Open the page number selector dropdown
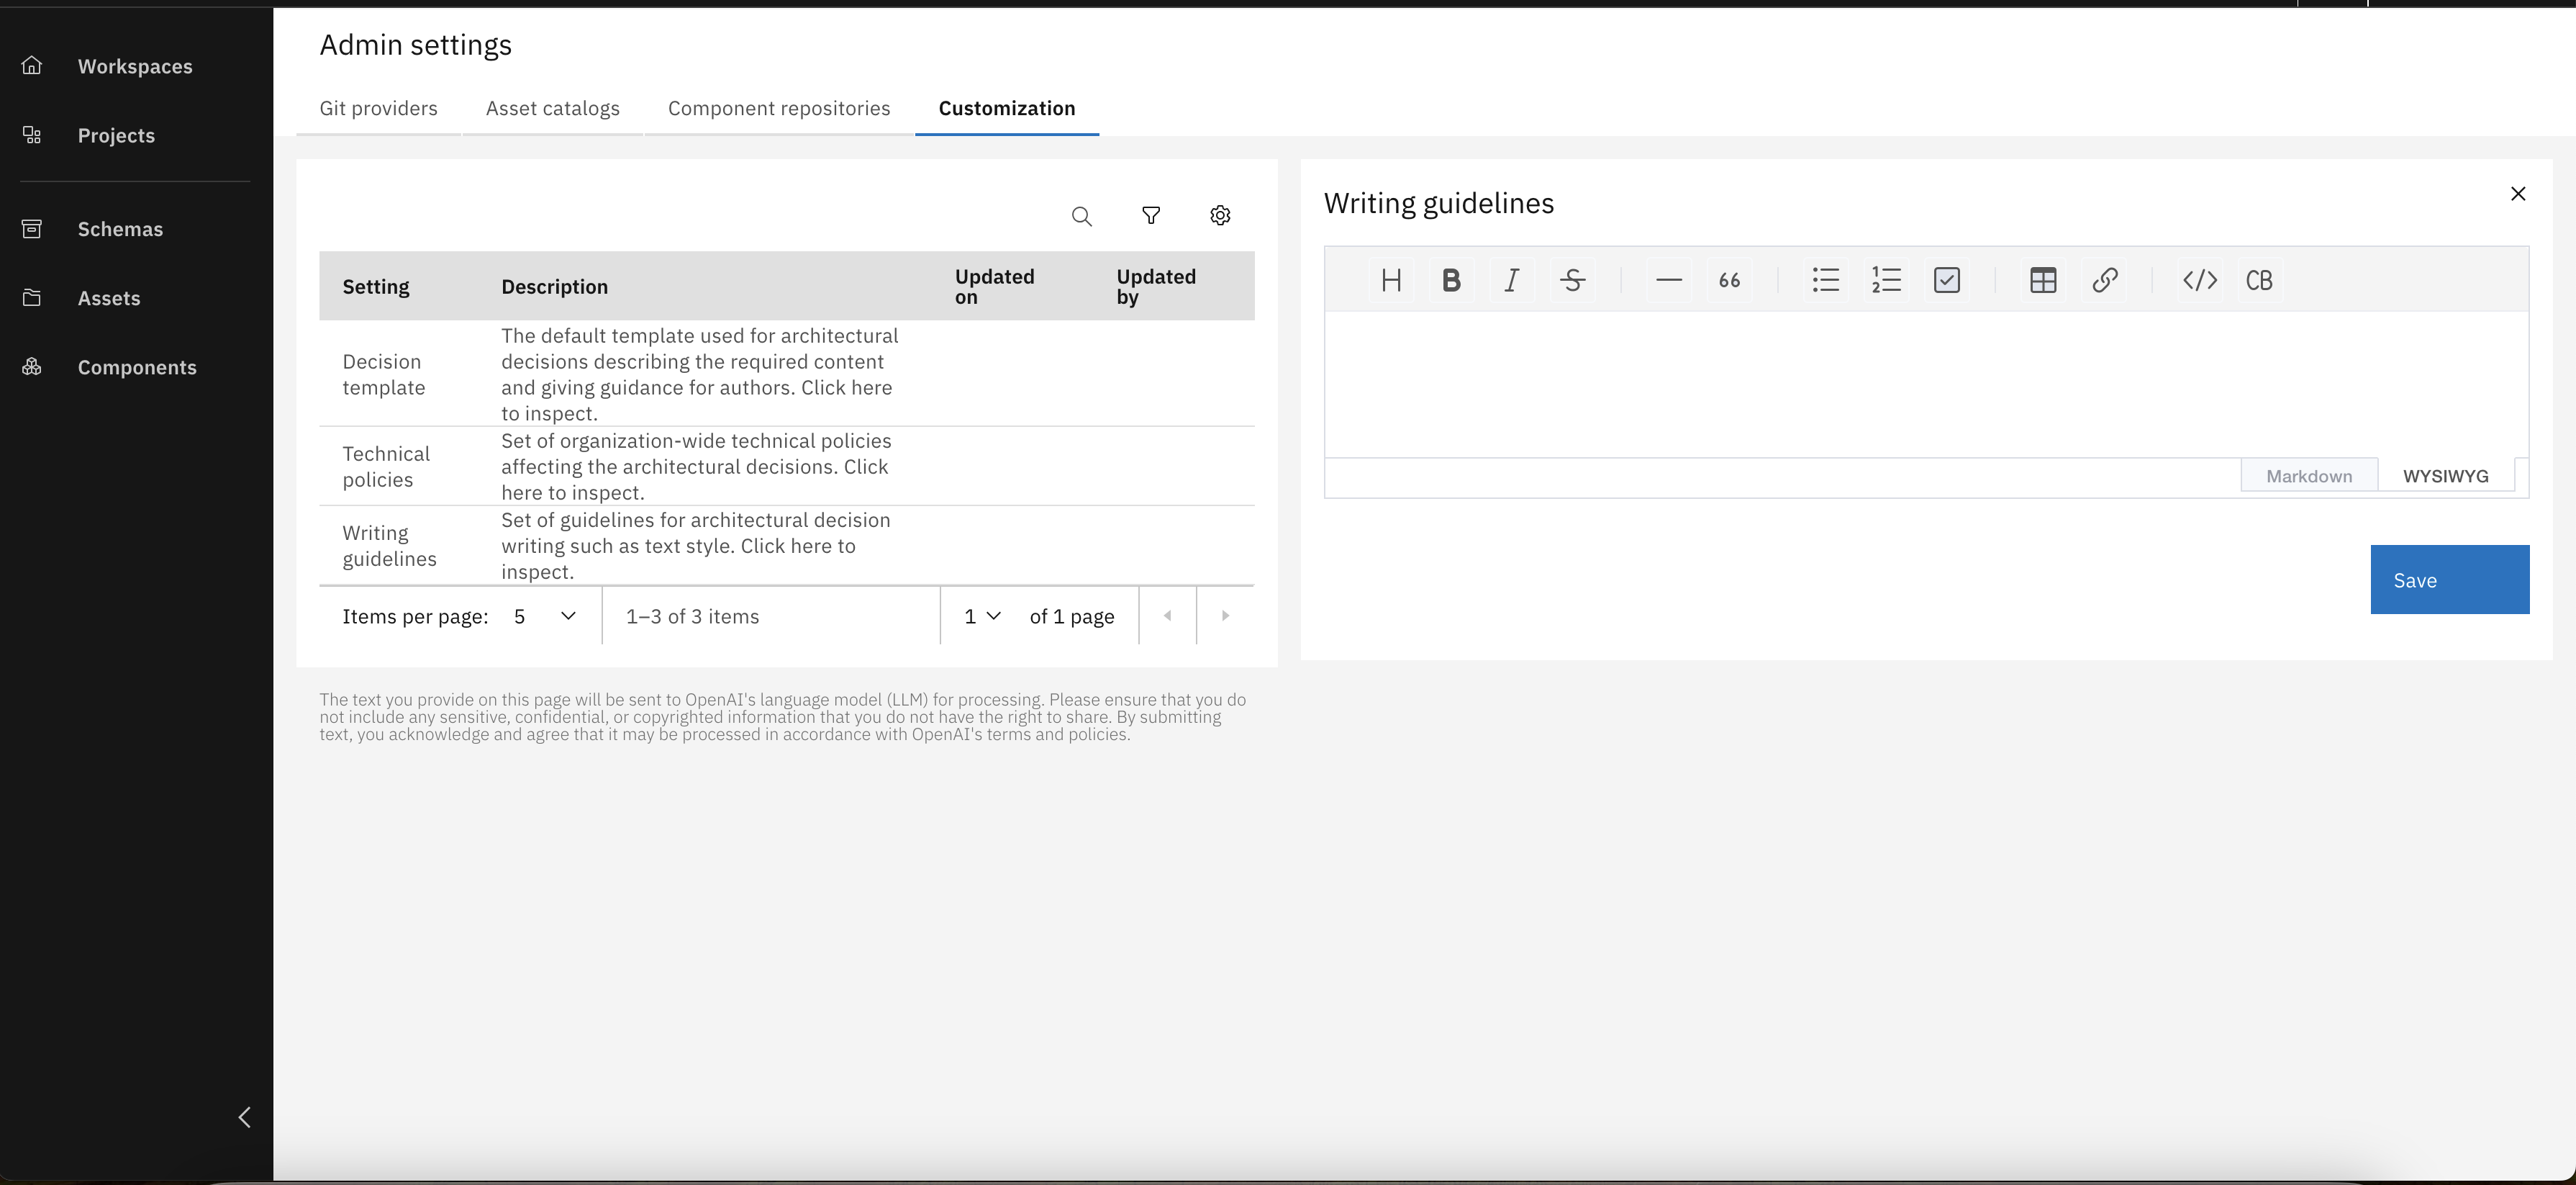This screenshot has height=1185, width=2576. click(x=981, y=616)
